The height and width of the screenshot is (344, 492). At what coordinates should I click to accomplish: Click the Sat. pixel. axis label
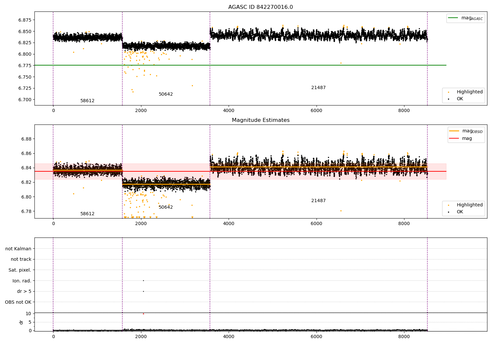pos(20,270)
